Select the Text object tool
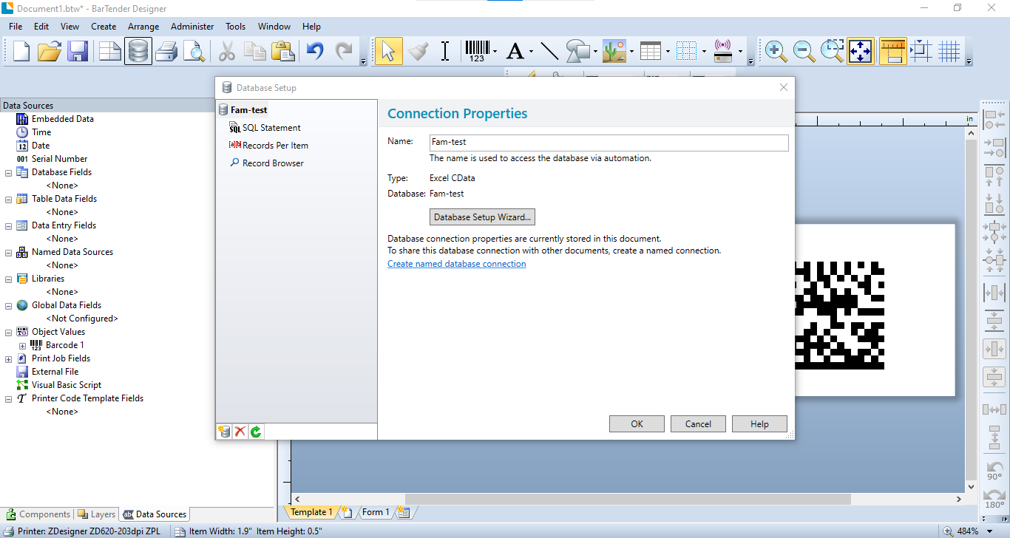The height and width of the screenshot is (538, 1010). point(515,51)
